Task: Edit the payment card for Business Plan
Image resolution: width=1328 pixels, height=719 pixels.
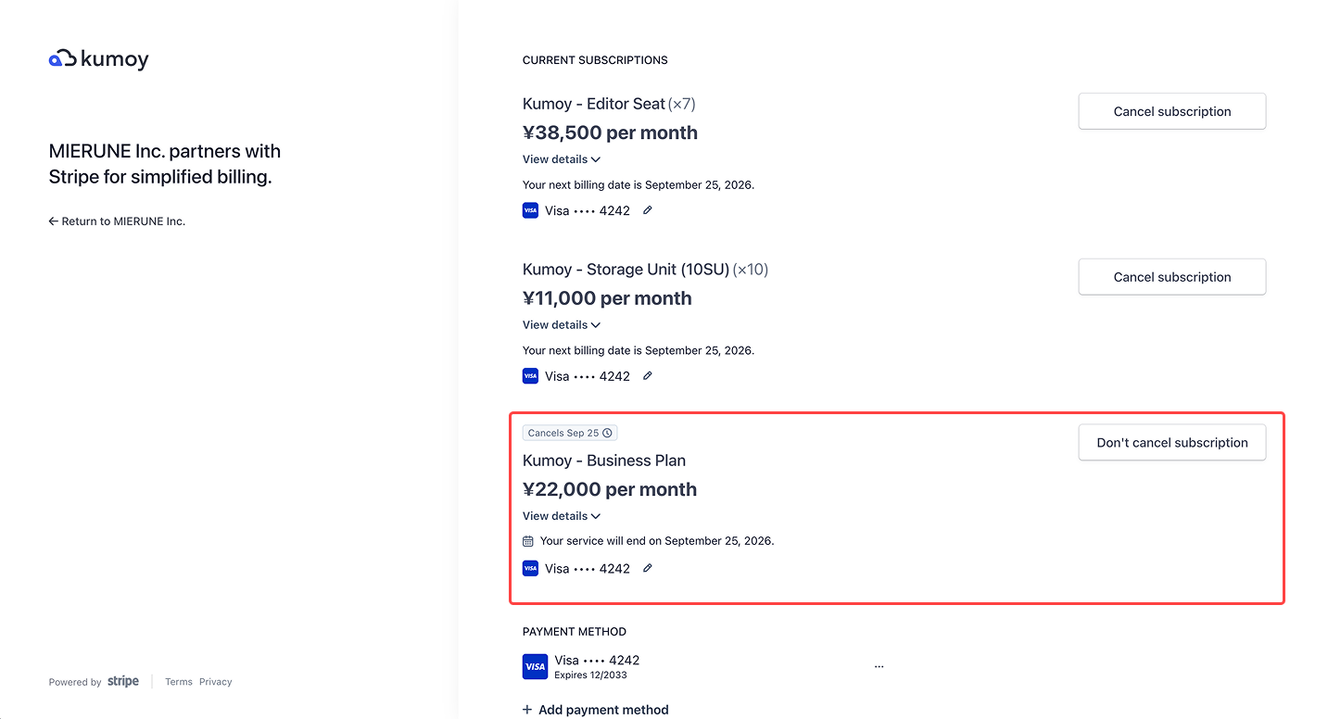Action: pos(648,568)
